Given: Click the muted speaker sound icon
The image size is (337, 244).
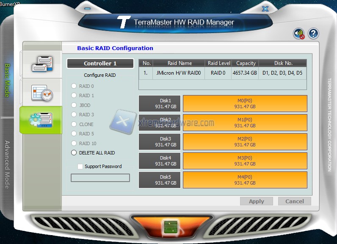Looking at the screenshot, I should [299, 34].
